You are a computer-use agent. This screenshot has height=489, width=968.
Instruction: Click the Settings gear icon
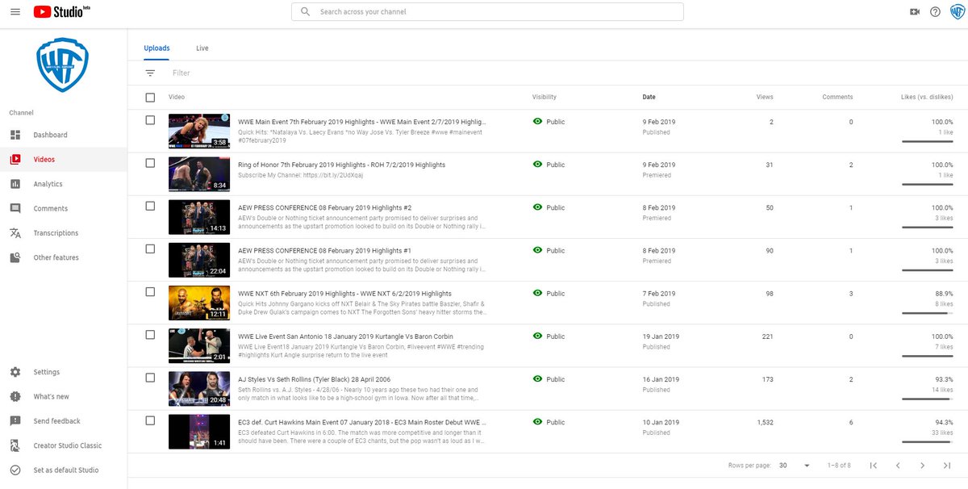point(15,372)
